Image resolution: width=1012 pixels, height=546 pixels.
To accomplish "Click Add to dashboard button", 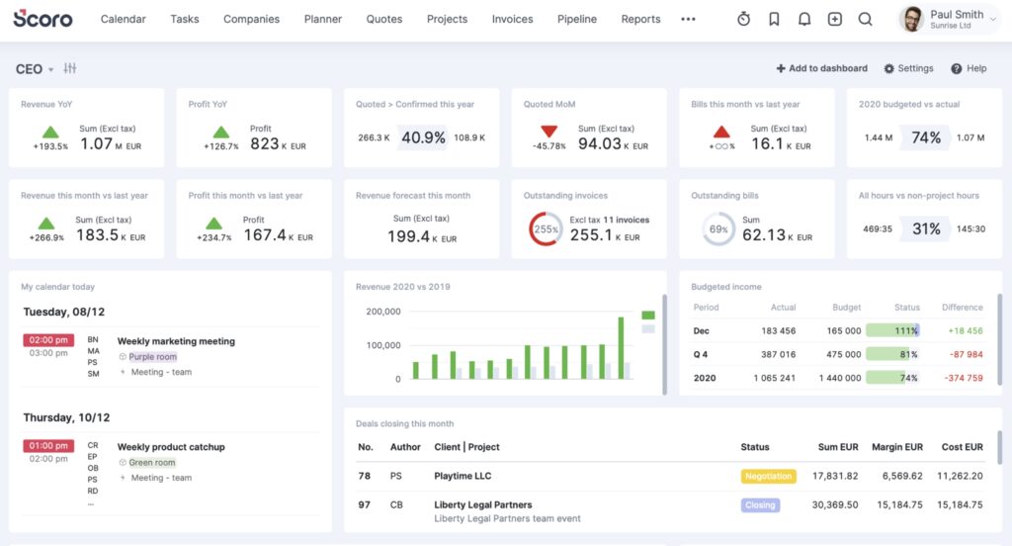I will click(821, 68).
